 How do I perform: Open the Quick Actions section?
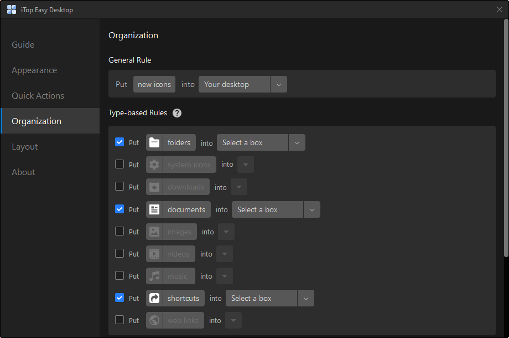click(38, 96)
